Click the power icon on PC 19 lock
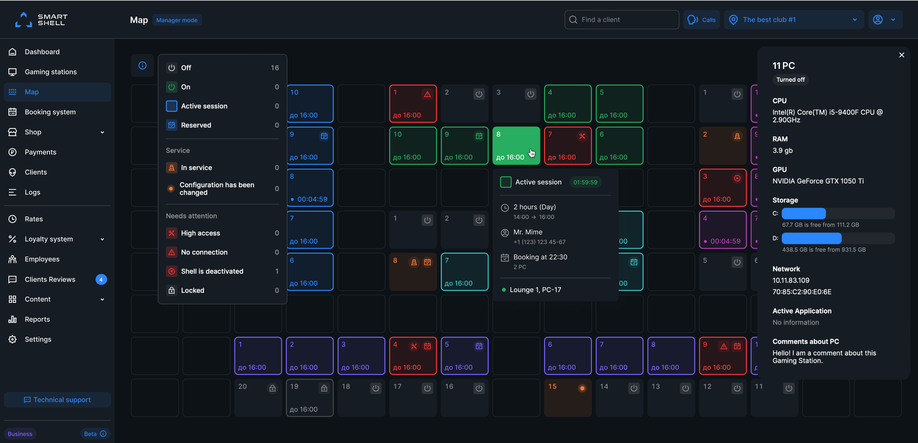Viewport: 918px width, 443px height. click(324, 388)
